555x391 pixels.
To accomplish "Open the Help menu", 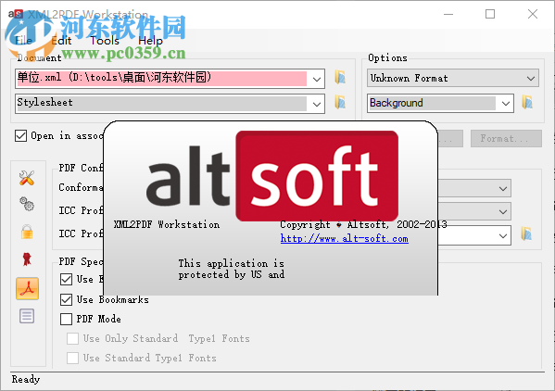I will click(x=150, y=41).
